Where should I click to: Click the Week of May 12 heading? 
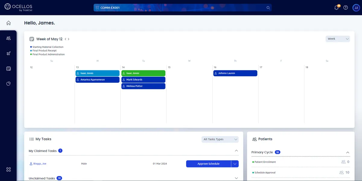point(49,39)
